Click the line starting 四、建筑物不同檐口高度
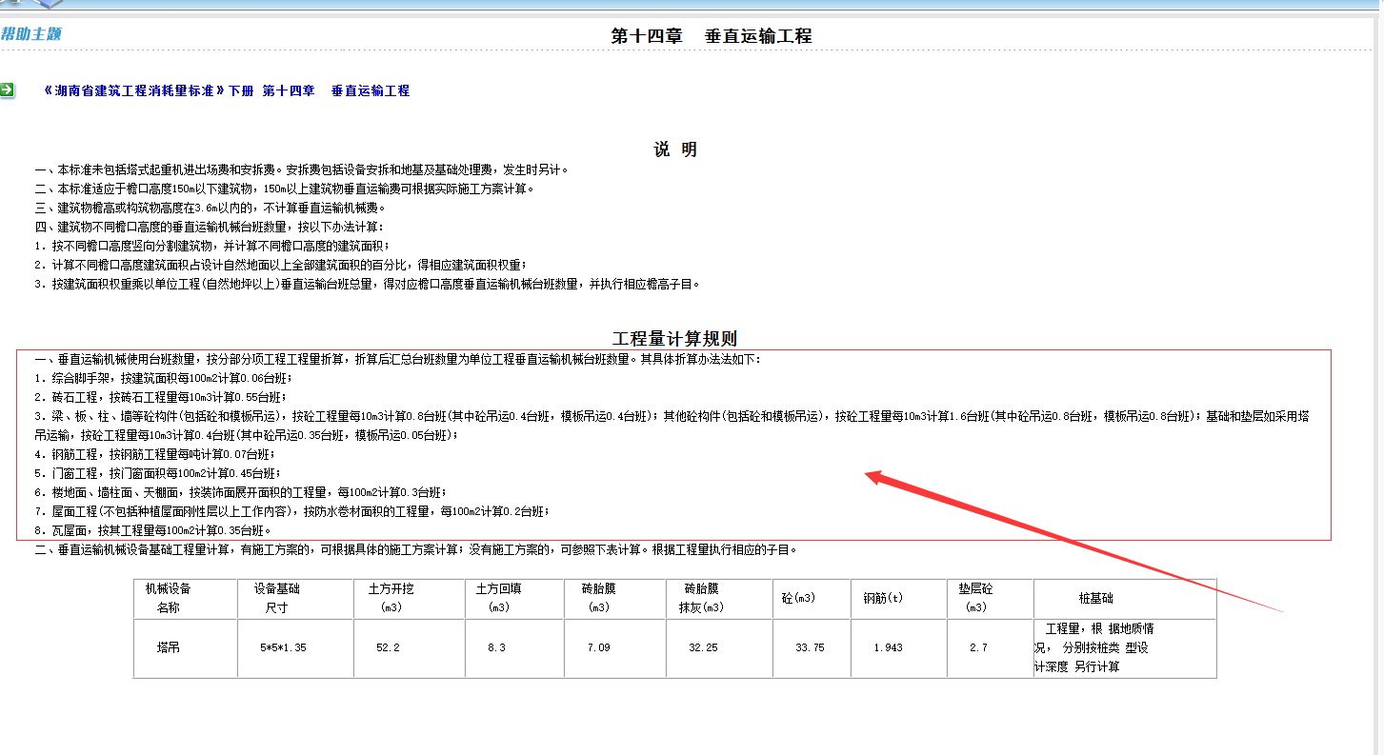Image resolution: width=1384 pixels, height=755 pixels. pos(210,227)
